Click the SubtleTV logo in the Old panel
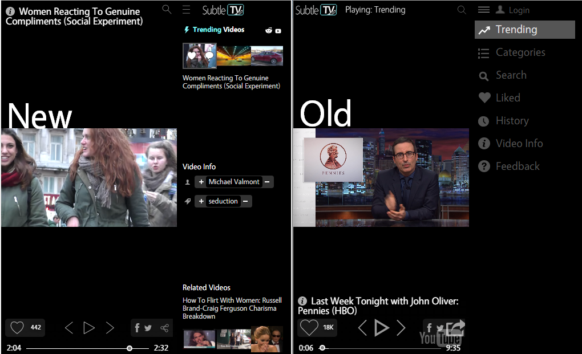This screenshot has height=354, width=582. coord(316,10)
